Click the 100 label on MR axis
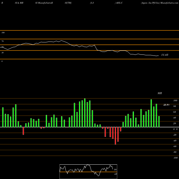The width and height of the screenshot is (179, 179). tap(175, 101)
